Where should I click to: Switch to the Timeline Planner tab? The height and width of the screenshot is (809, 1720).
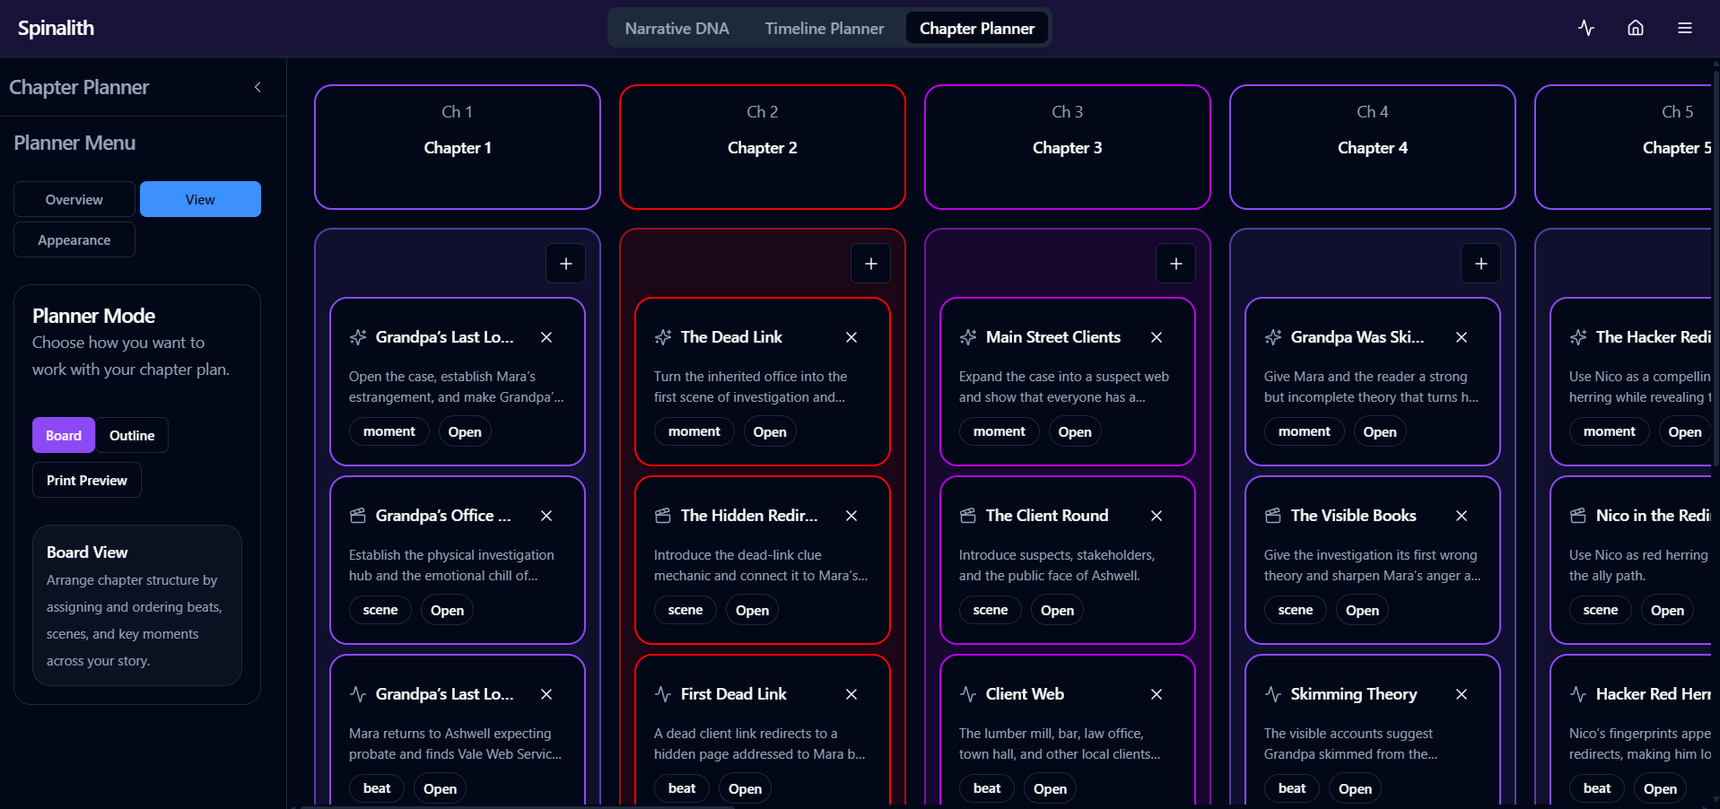tap(825, 28)
